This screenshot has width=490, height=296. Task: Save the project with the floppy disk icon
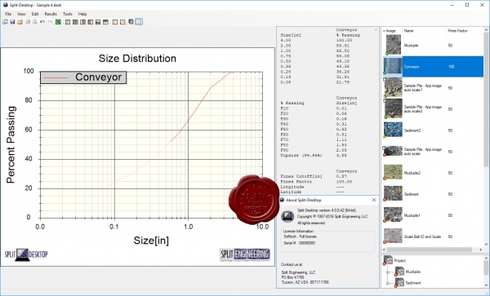click(12, 22)
